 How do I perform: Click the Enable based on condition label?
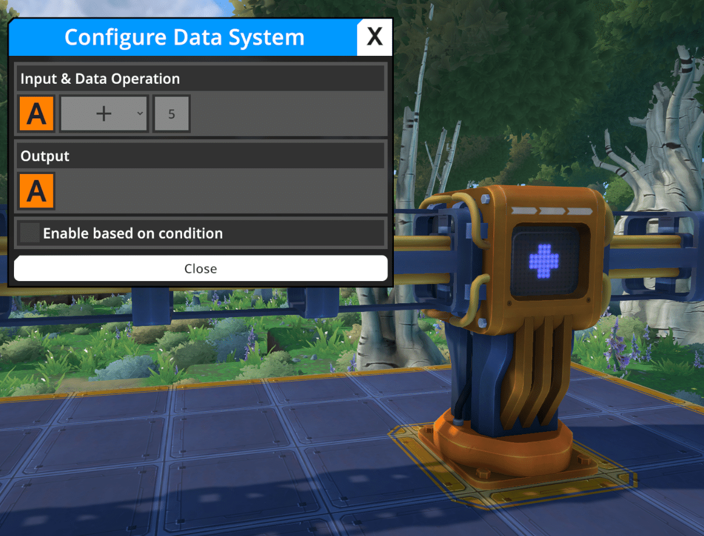133,233
